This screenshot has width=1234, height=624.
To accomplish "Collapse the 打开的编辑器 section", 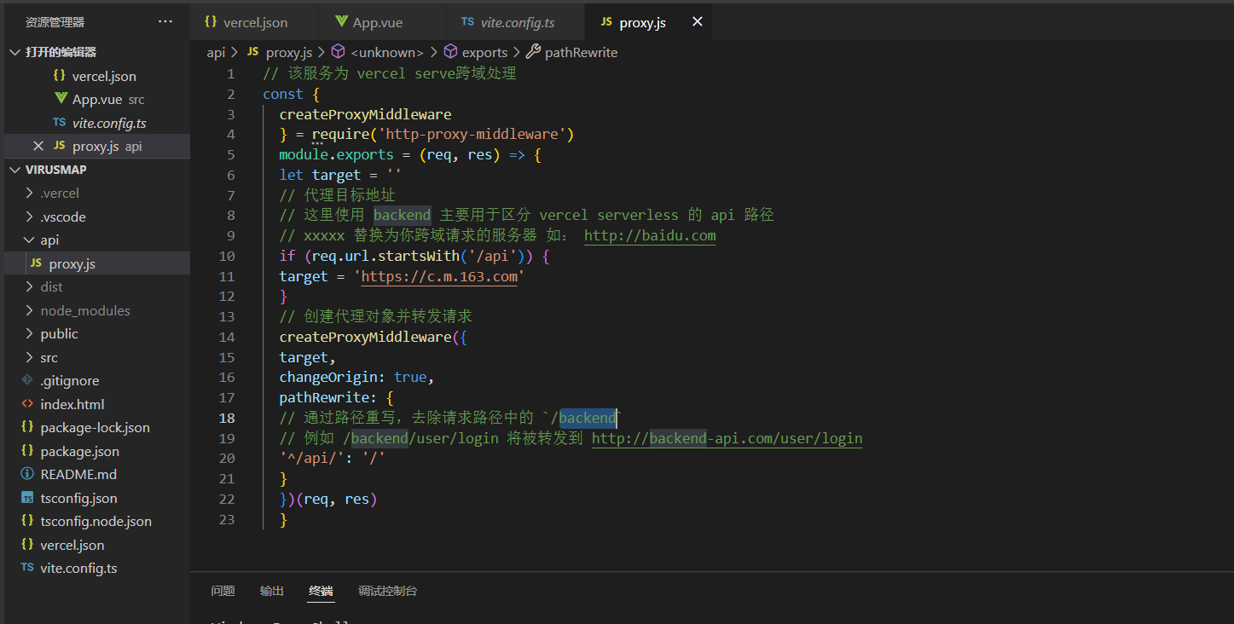I will (14, 53).
